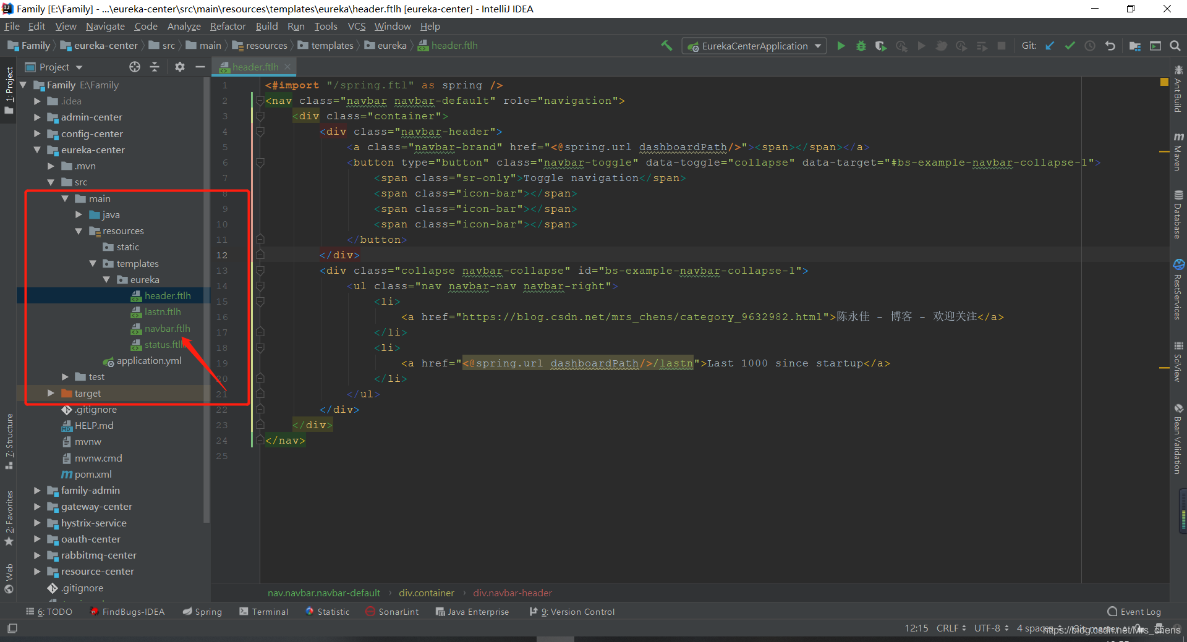
Task: Fold the collapse div on line 13
Action: [260, 271]
